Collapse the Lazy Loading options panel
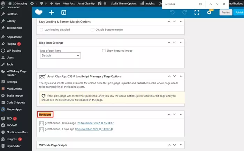Image resolution: width=244 pixels, height=151 pixels. pos(181,21)
